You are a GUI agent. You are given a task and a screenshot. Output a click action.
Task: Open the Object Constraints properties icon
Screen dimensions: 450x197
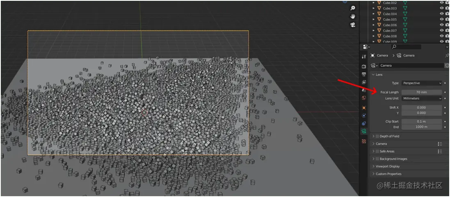[x=364, y=123]
